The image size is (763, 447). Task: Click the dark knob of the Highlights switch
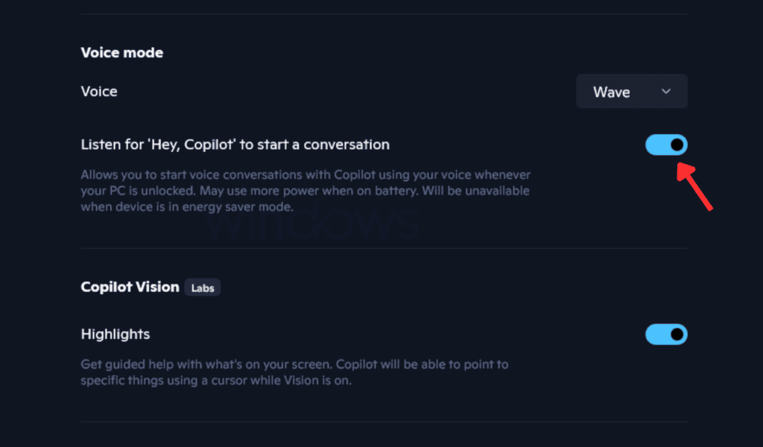tap(677, 335)
